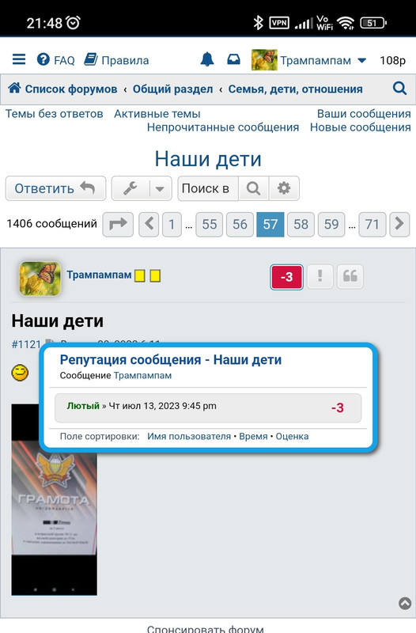Report the post with the exclamation icon
This screenshot has width=416, height=633.
point(320,276)
